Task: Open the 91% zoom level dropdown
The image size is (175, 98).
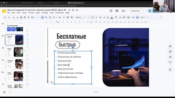Action: [35, 17]
